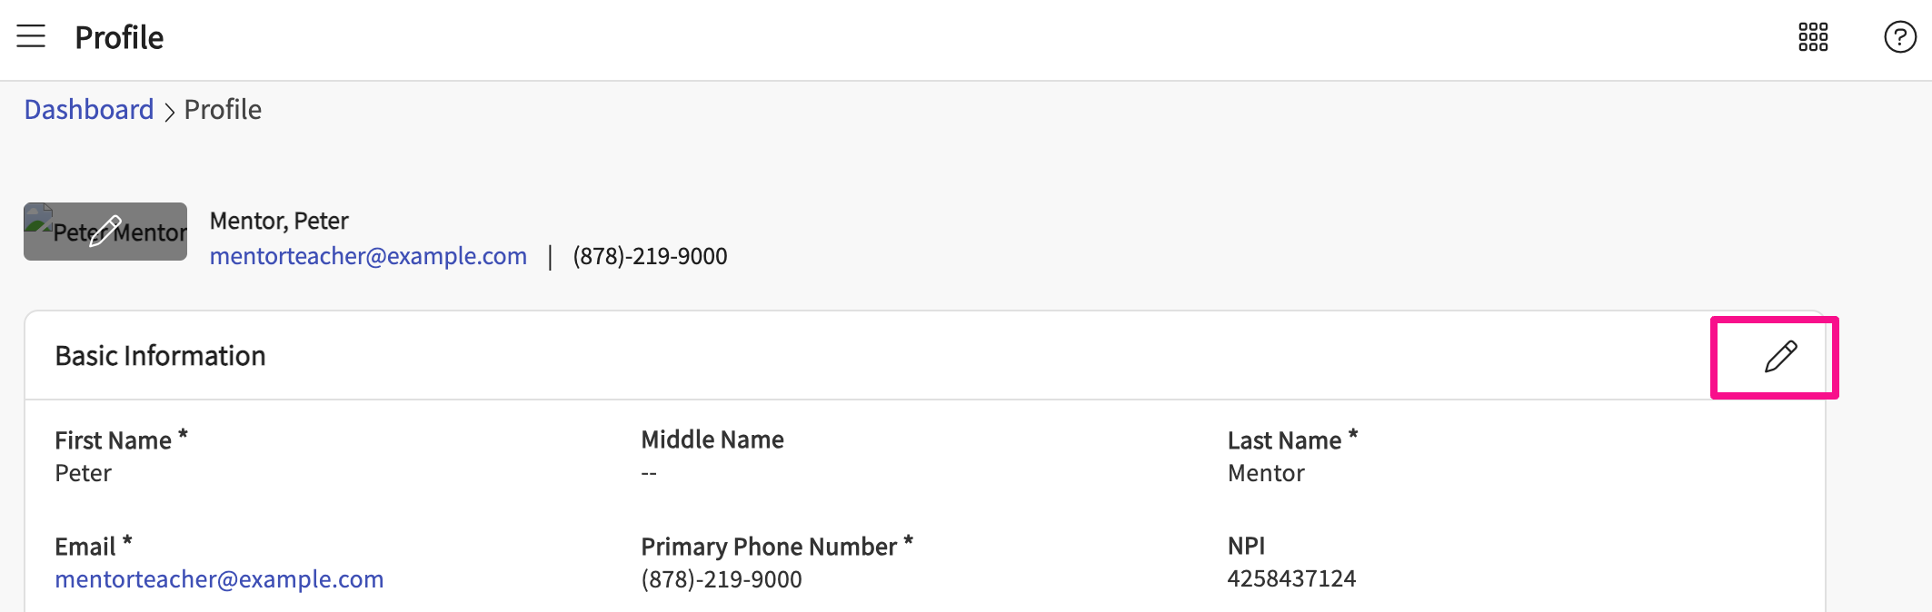
Task: Open the Email field's address link
Action: (219, 579)
